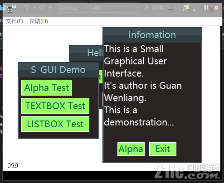Click the pause debugging icon
The width and height of the screenshot is (224, 183).
point(206,8)
